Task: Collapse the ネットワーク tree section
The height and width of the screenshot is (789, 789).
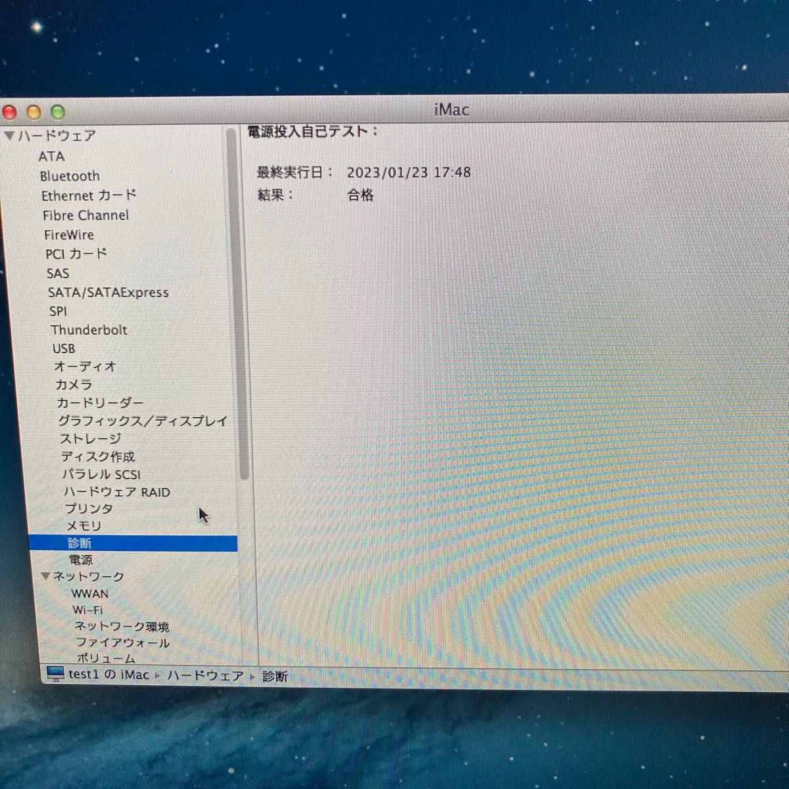Action: [x=45, y=576]
